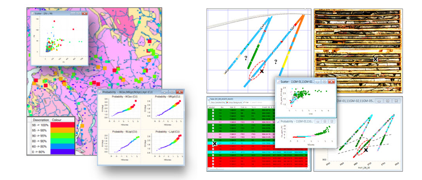Click the blue 60 -> 80% colour swatch
Screen dimensions: 422x180
pyautogui.click(x=62, y=146)
